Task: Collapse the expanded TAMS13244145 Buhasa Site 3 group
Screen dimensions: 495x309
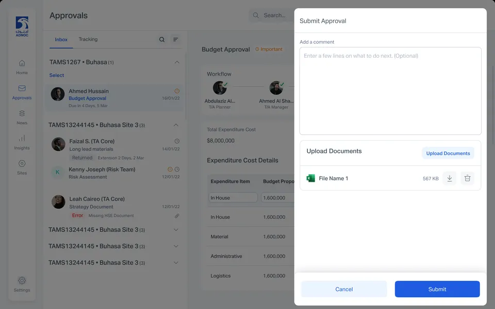Action: 176,125
